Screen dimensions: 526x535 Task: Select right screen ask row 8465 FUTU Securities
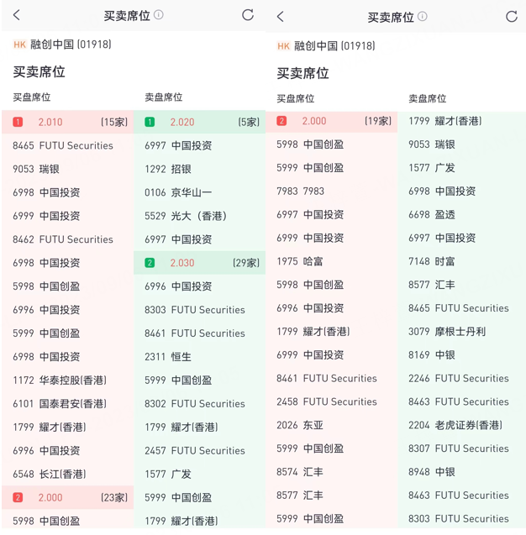click(462, 308)
